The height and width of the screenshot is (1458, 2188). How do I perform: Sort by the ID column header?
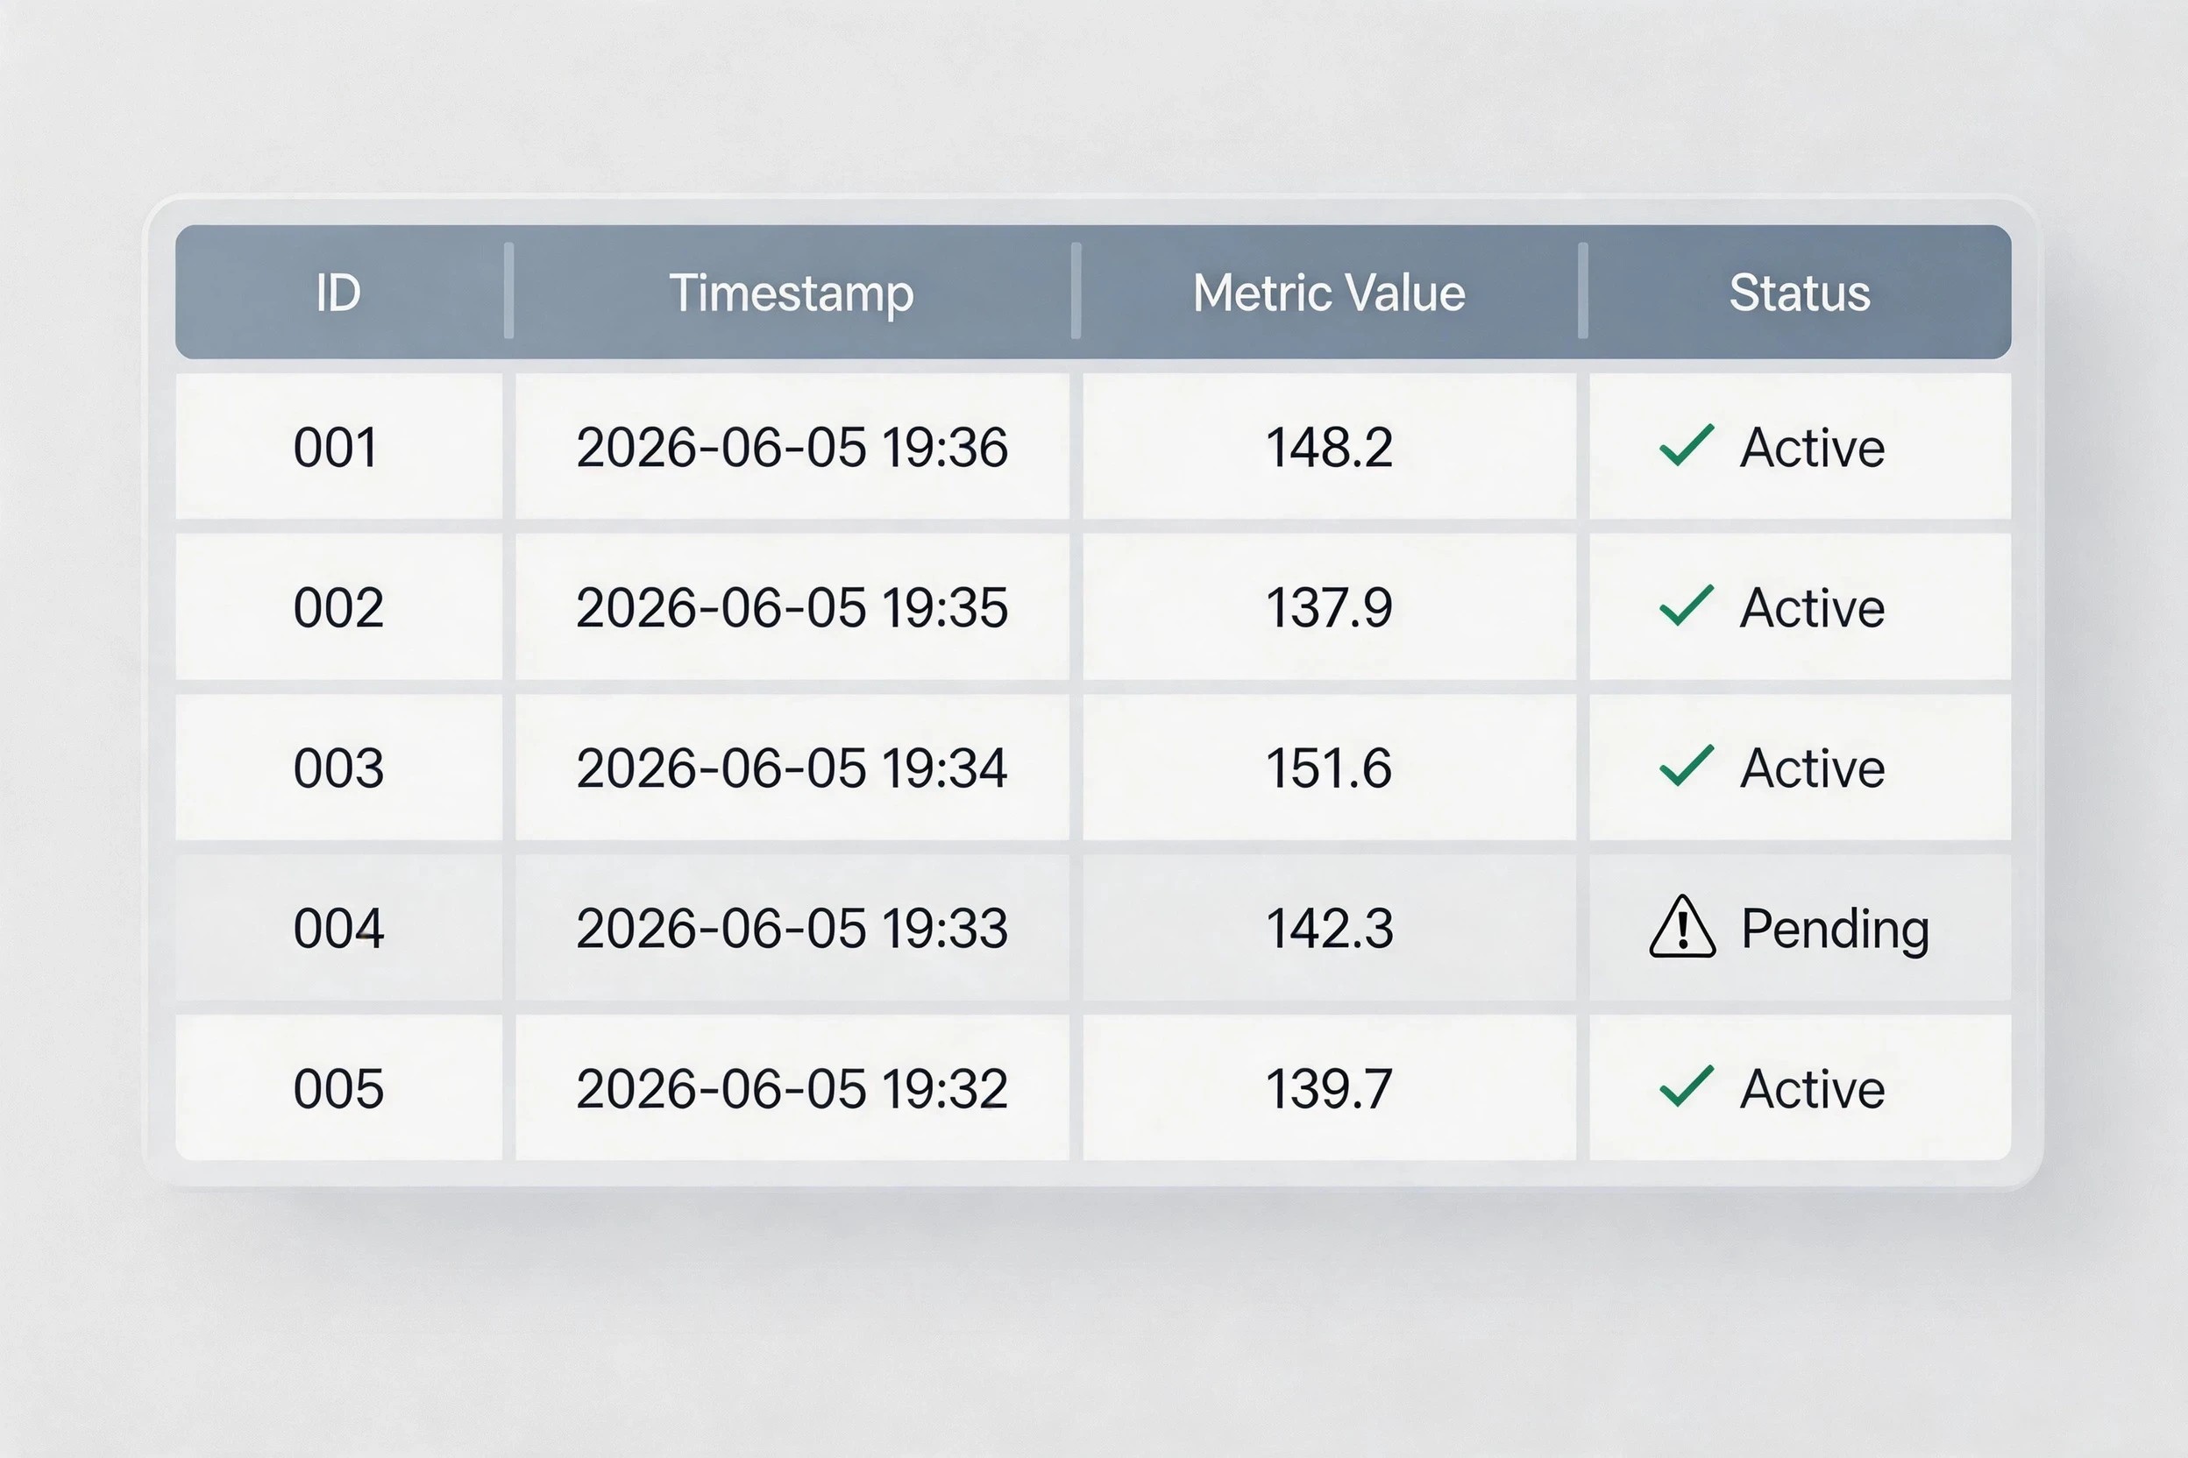(338, 292)
